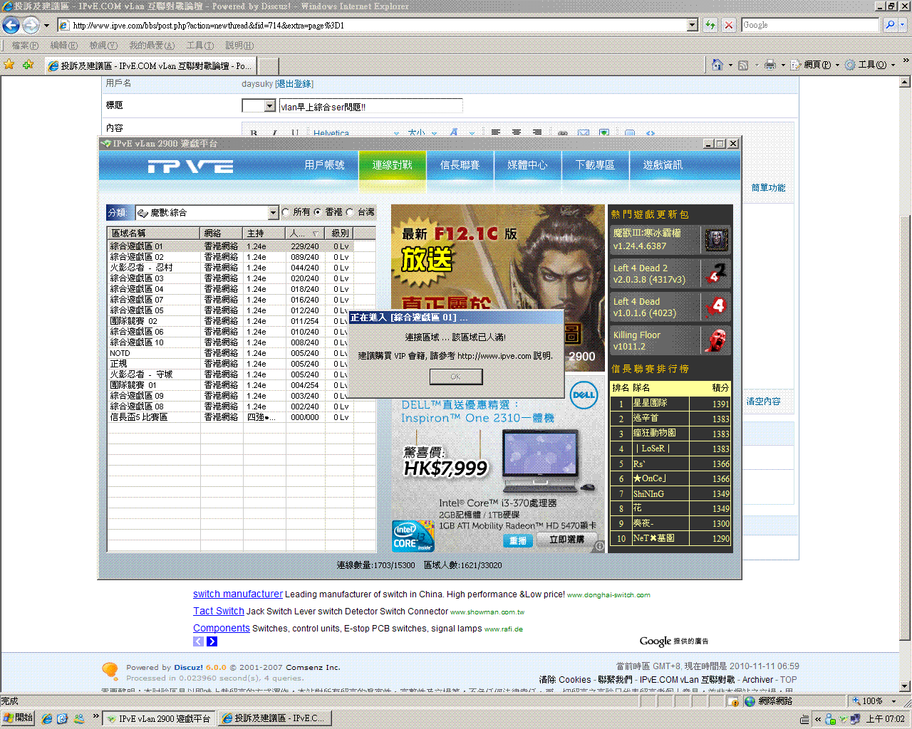Click OK in the 正在進入 dialog
Image resolution: width=912 pixels, height=729 pixels.
tap(456, 377)
